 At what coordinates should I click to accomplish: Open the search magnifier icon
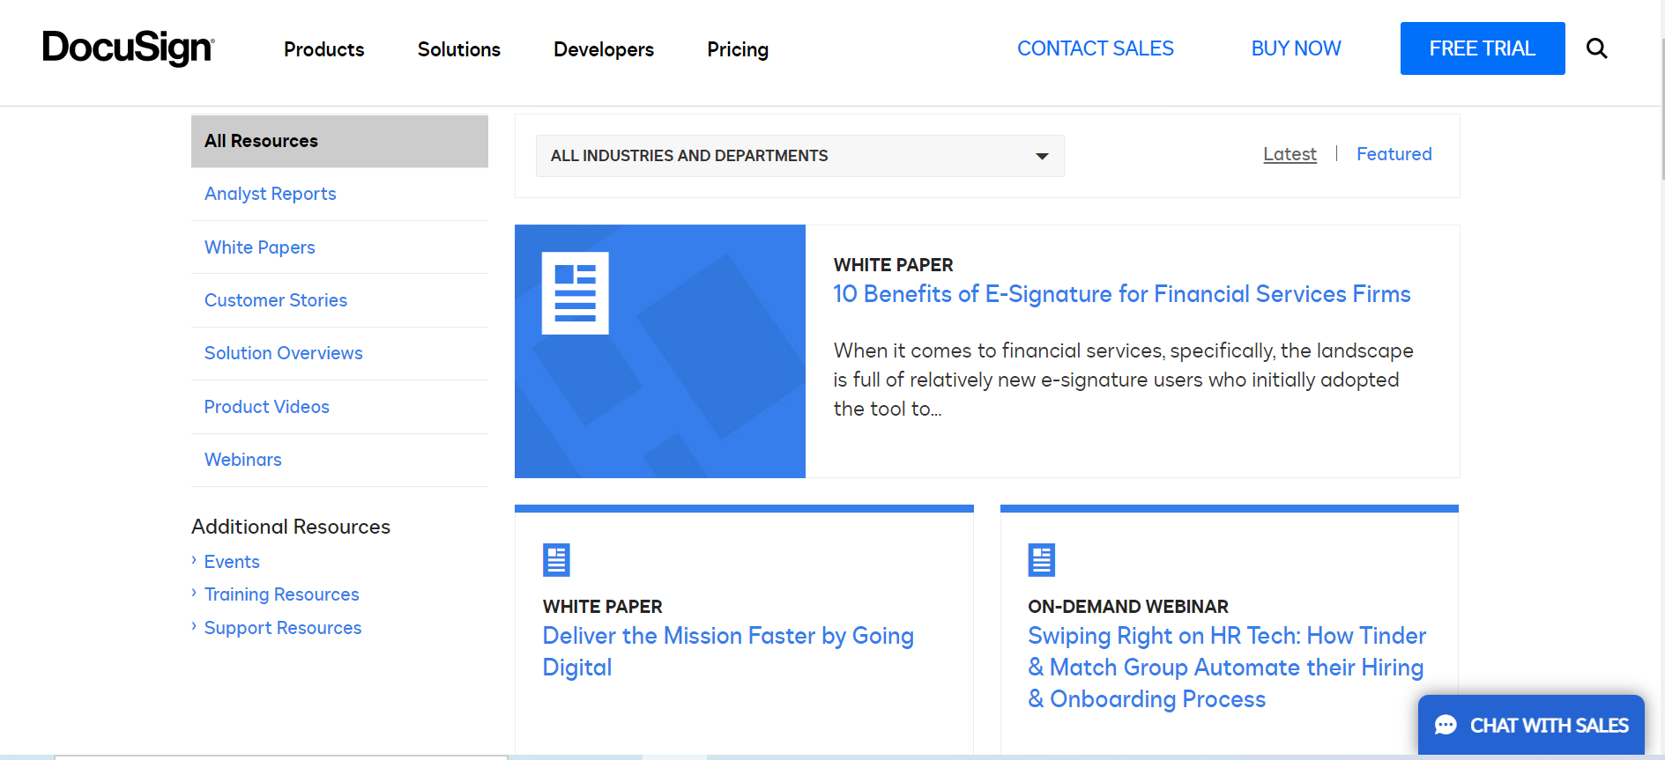point(1596,48)
